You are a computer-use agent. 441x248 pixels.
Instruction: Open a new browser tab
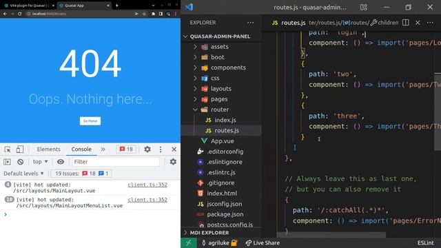click(x=116, y=6)
